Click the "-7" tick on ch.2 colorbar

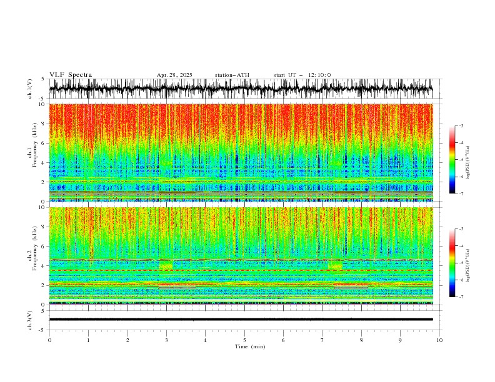461,296
